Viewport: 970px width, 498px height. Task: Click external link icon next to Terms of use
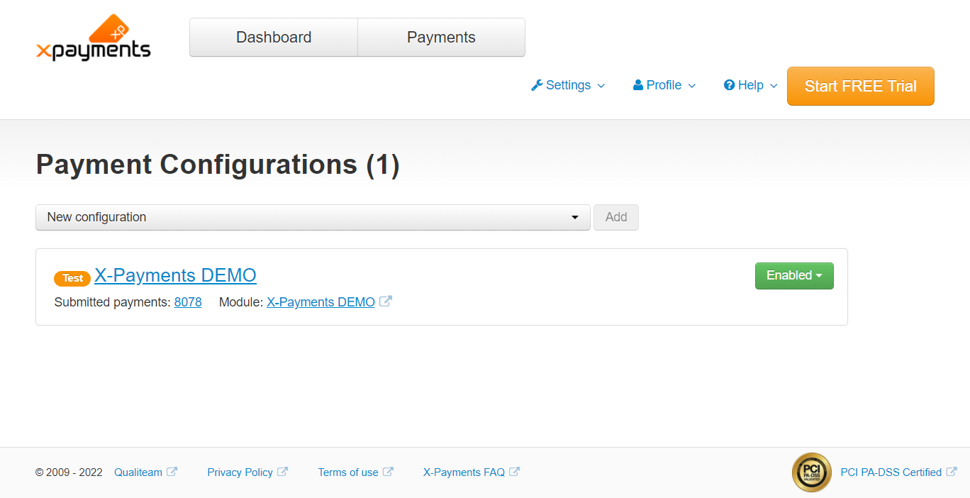388,472
